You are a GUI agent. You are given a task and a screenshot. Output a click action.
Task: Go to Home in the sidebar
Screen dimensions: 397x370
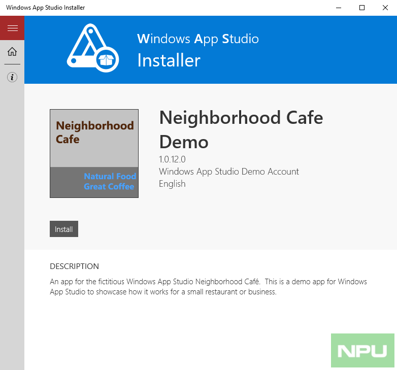click(x=12, y=51)
